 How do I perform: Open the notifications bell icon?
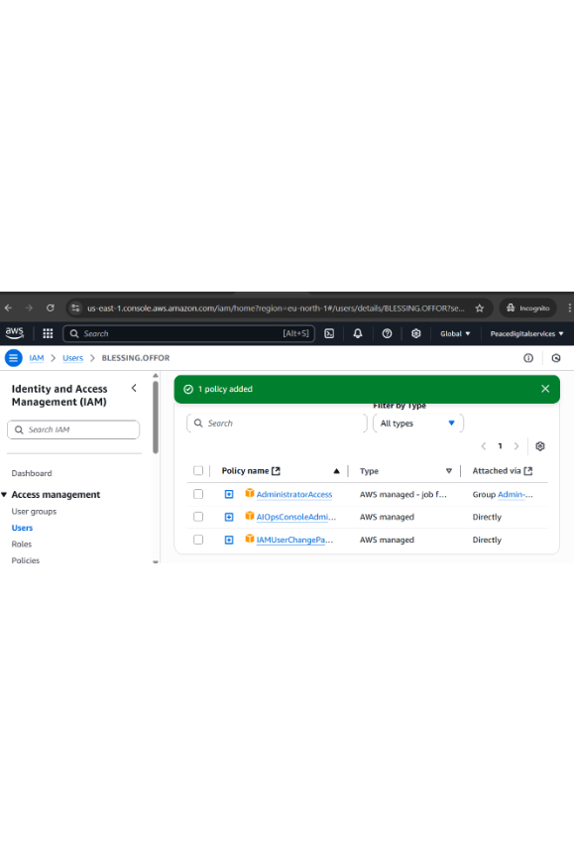tap(358, 333)
